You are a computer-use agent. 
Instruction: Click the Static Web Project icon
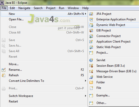click(91, 47)
